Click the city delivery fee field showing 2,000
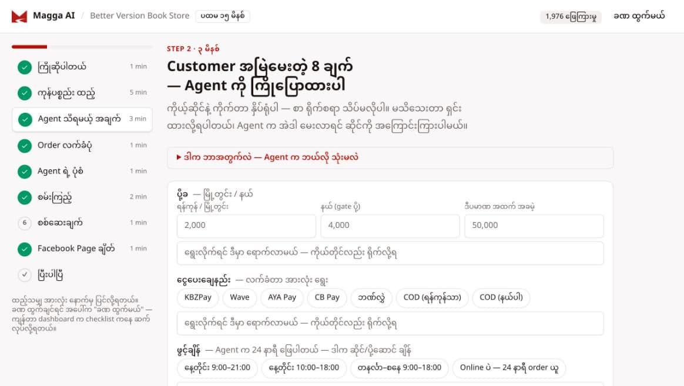 coord(246,226)
